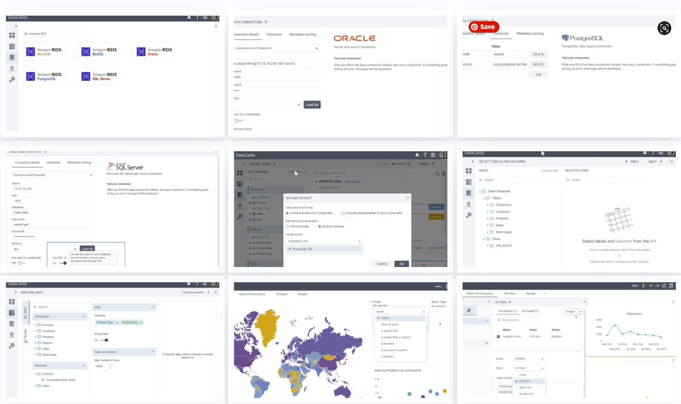This screenshot has height=404, width=681.
Task: Expand the Customers table tree node
Action: click(487, 205)
